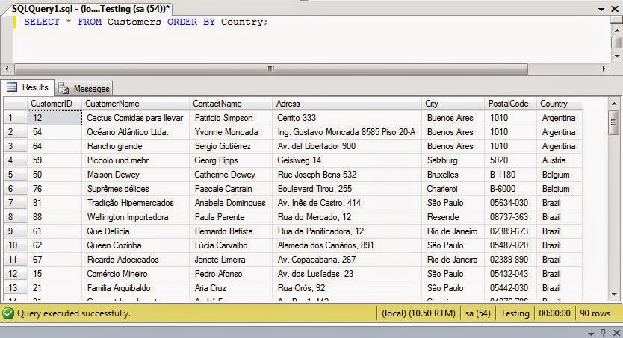
Task: Select row header number 13
Action: 16,287
